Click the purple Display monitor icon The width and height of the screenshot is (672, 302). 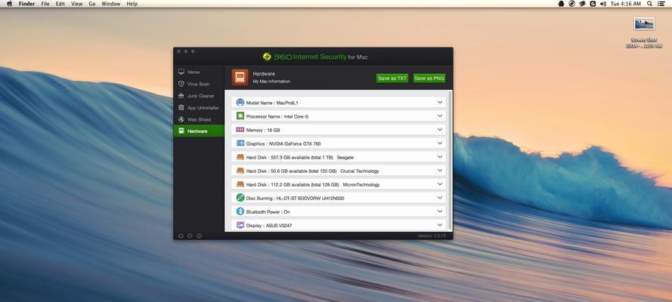(240, 225)
